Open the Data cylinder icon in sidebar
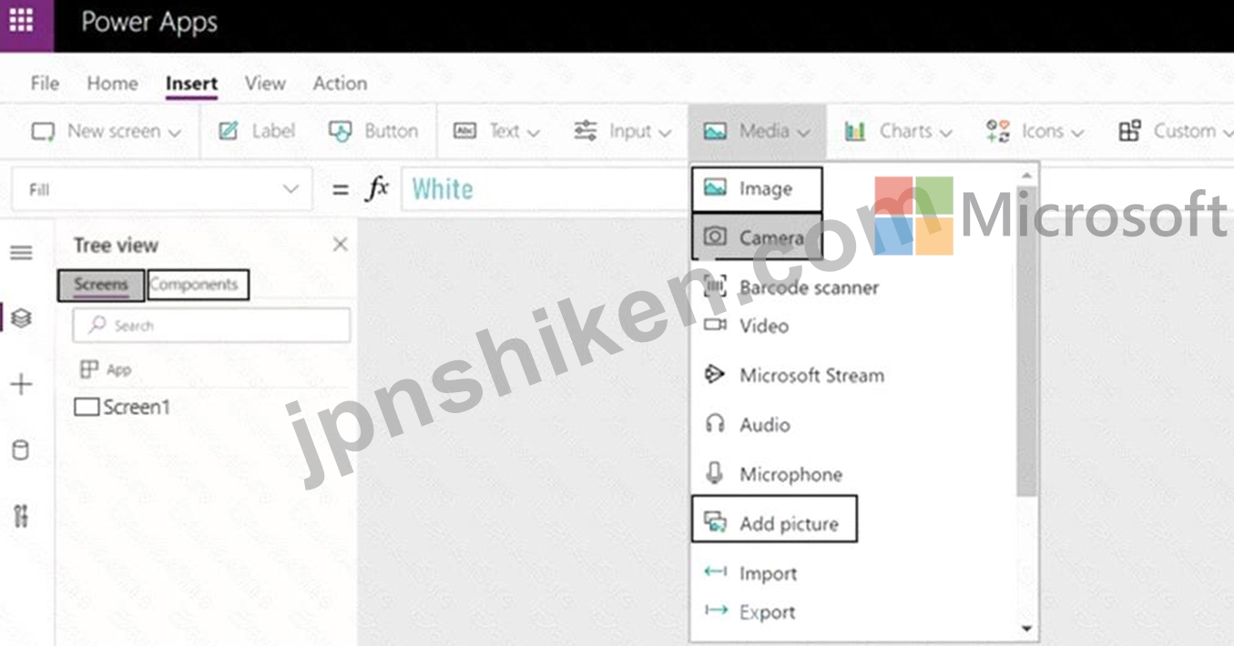1234x646 pixels. pos(20,450)
